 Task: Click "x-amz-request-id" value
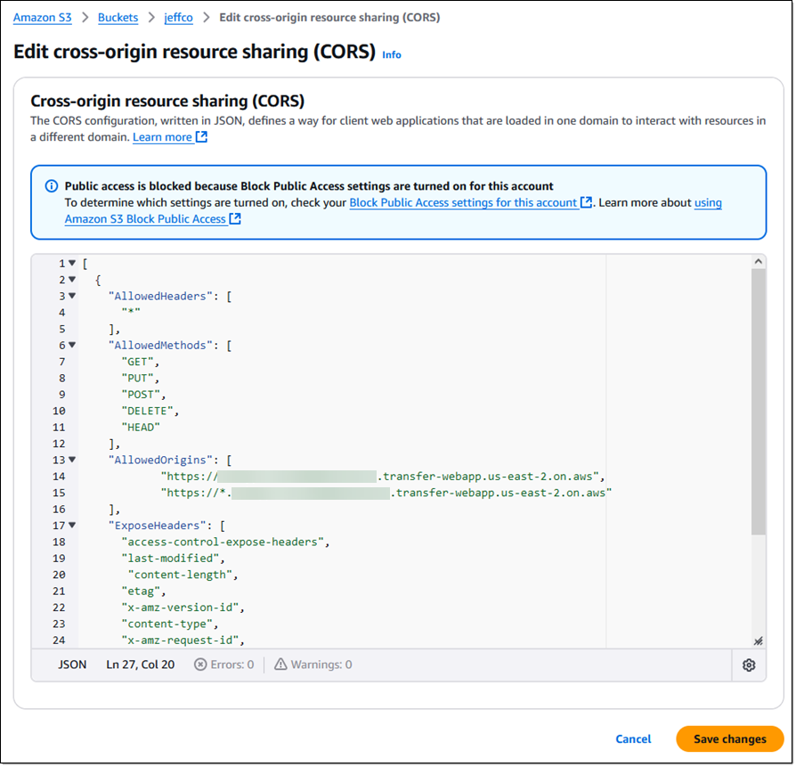180,640
